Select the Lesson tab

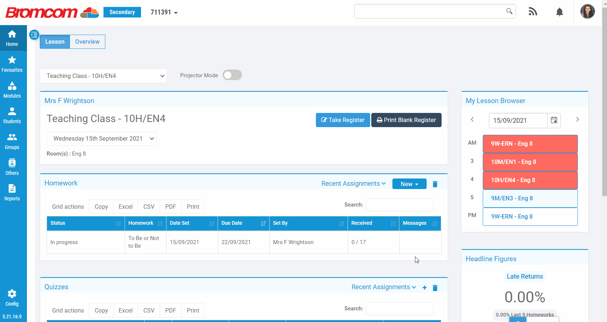[x=55, y=42]
